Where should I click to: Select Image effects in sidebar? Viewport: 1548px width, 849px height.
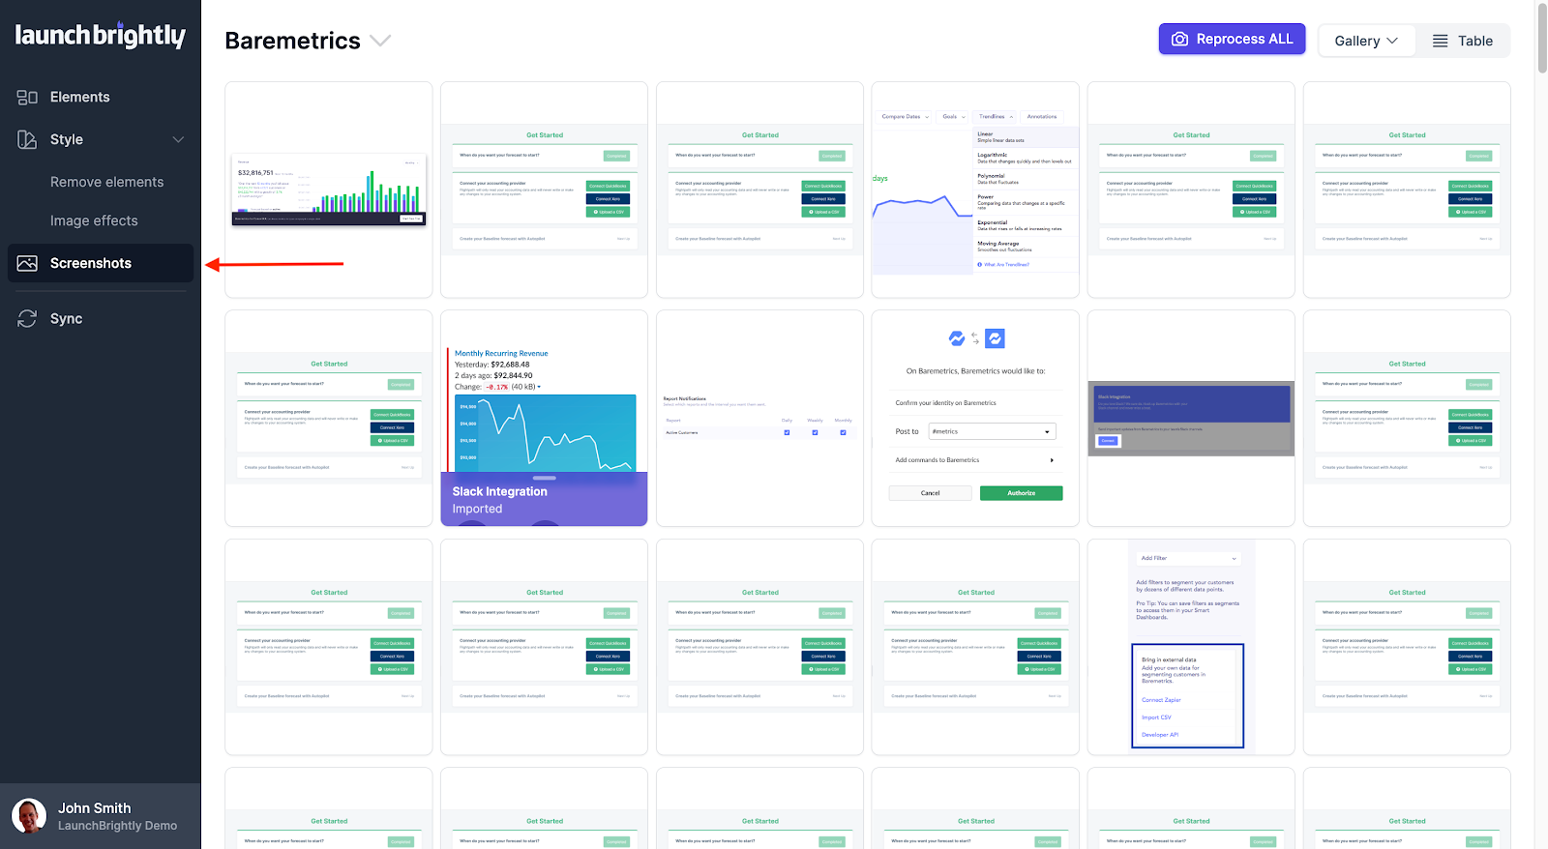94,220
